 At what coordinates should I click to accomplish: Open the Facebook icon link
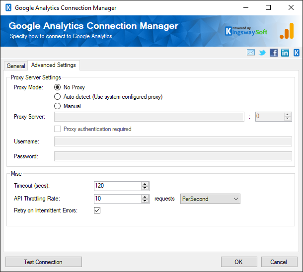274,53
